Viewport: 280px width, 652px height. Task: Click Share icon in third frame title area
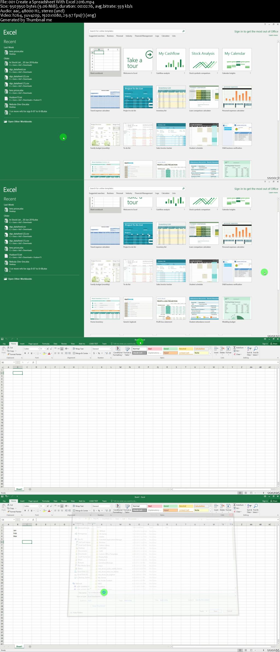274,344
